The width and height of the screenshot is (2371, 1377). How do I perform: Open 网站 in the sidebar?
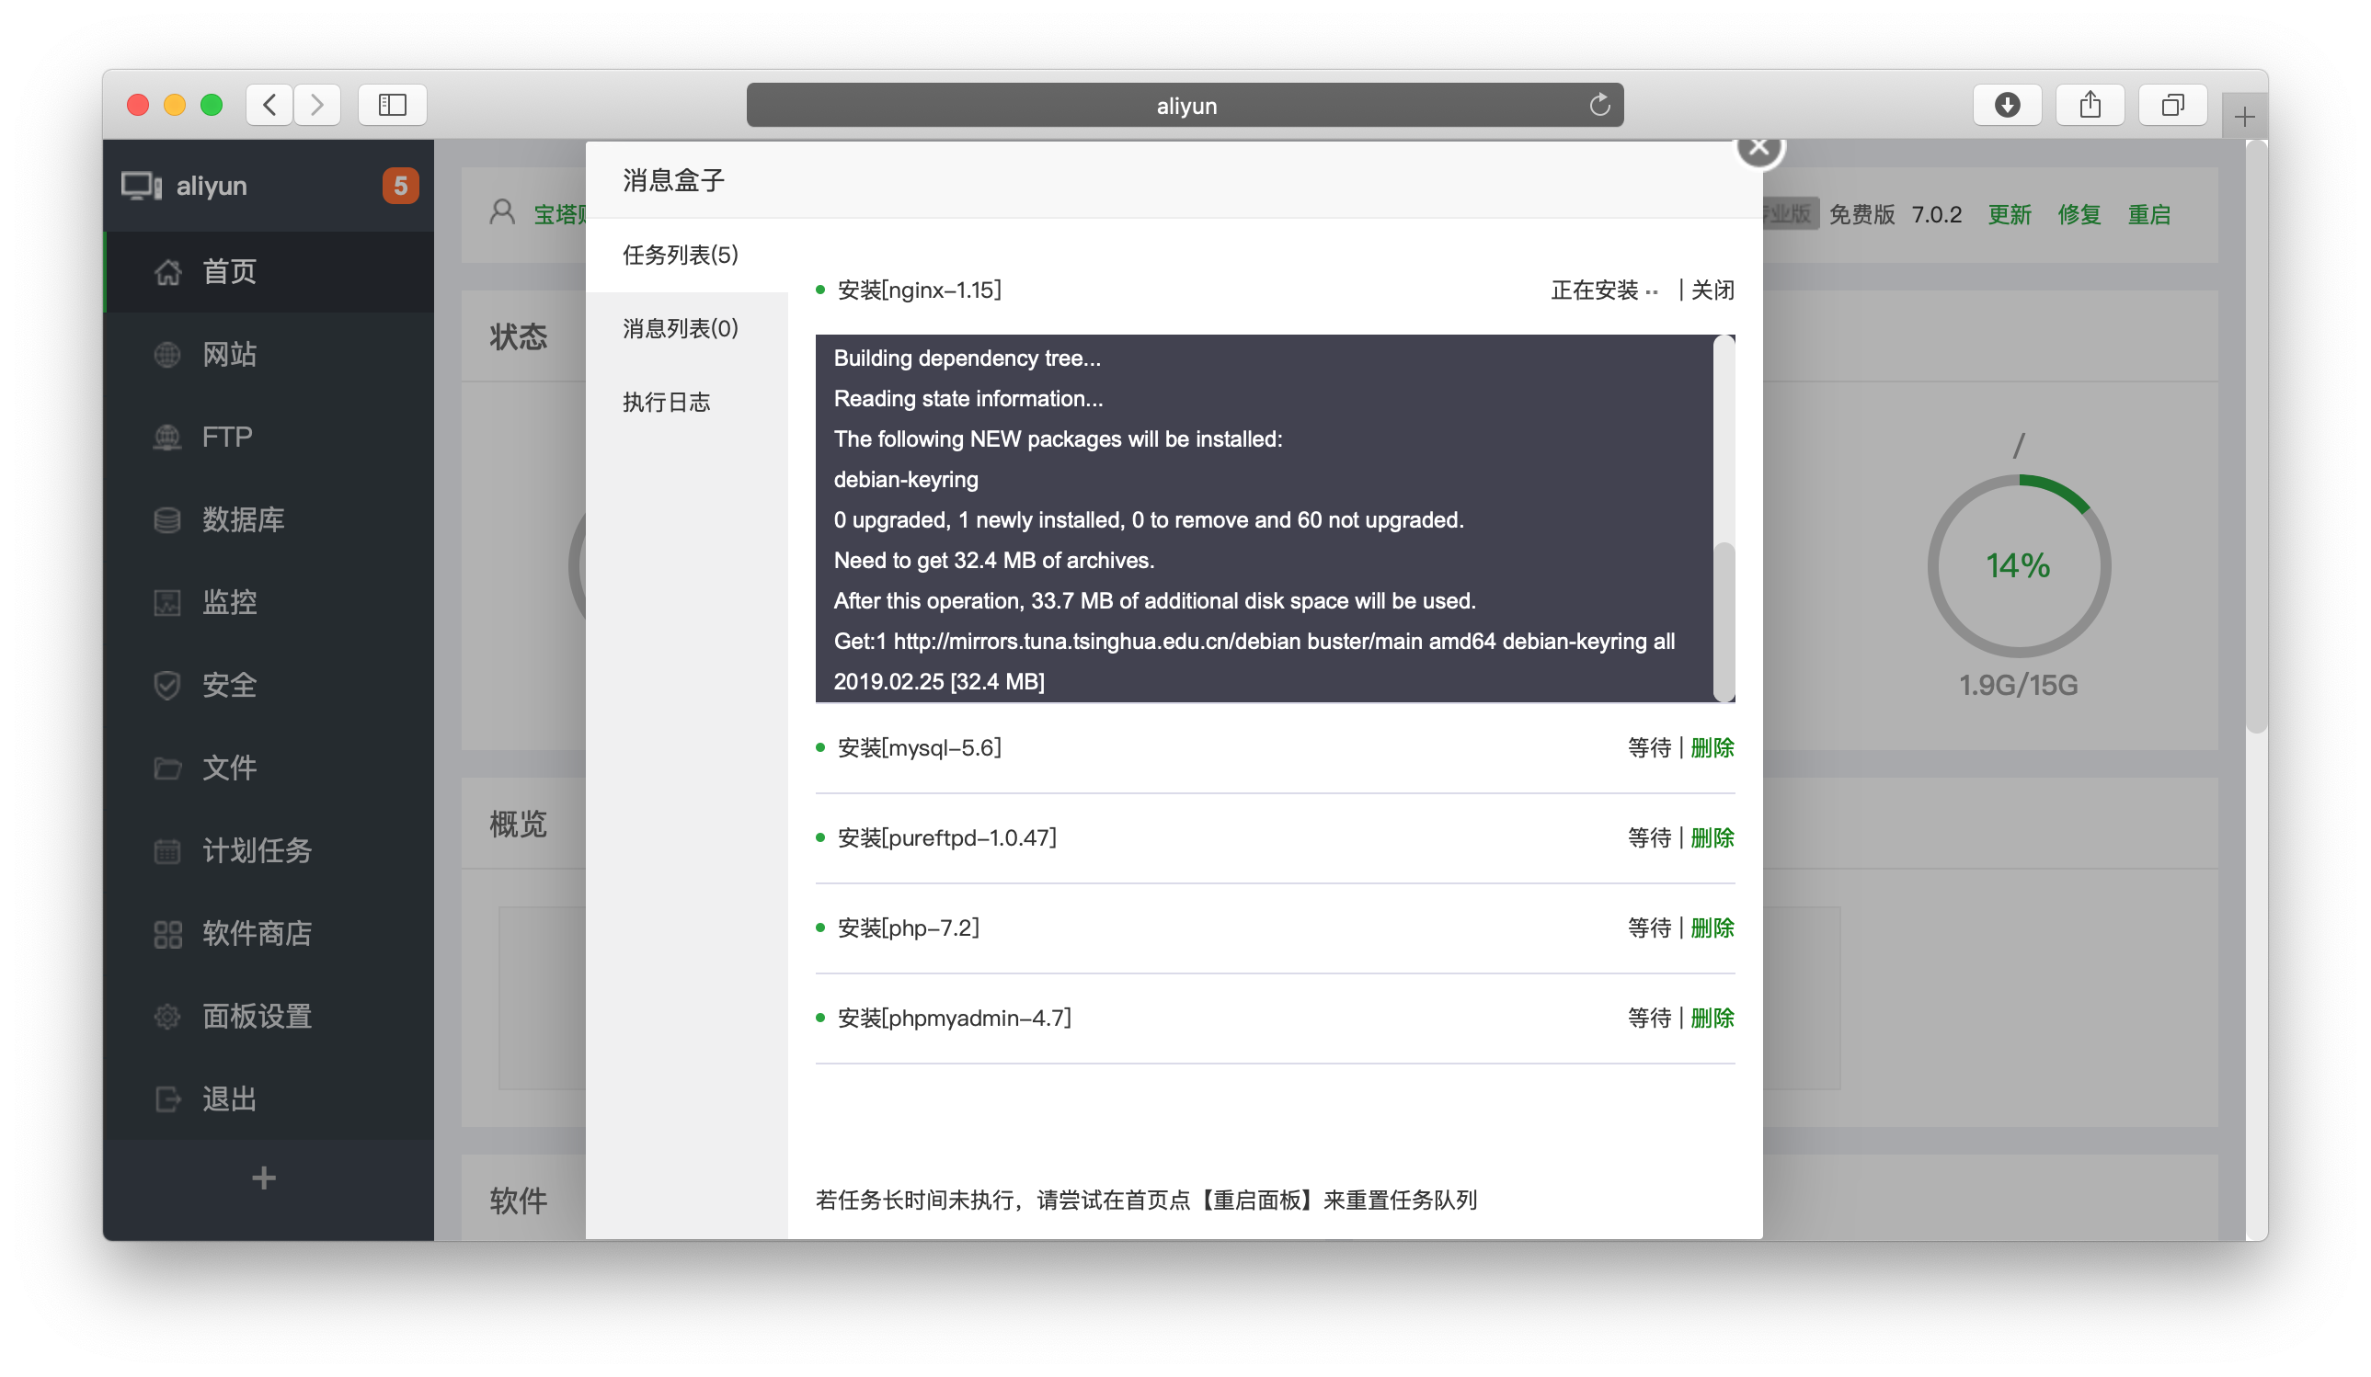point(269,355)
